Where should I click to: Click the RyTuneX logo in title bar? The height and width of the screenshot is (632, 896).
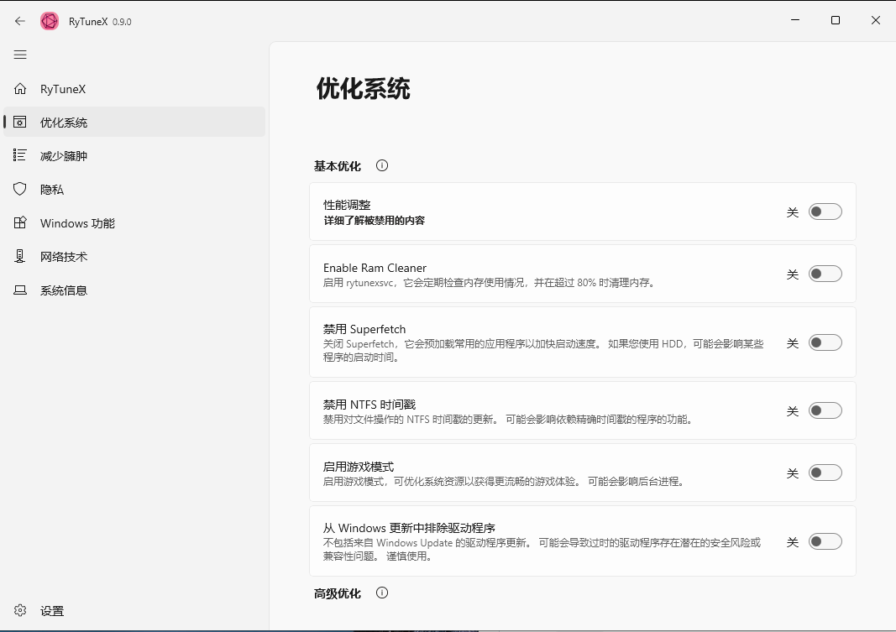coord(50,20)
